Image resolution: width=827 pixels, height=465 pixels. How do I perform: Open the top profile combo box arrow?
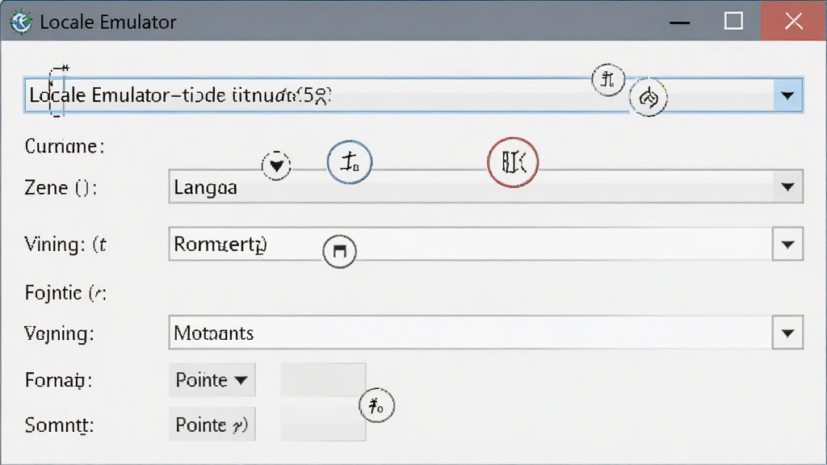(x=788, y=95)
